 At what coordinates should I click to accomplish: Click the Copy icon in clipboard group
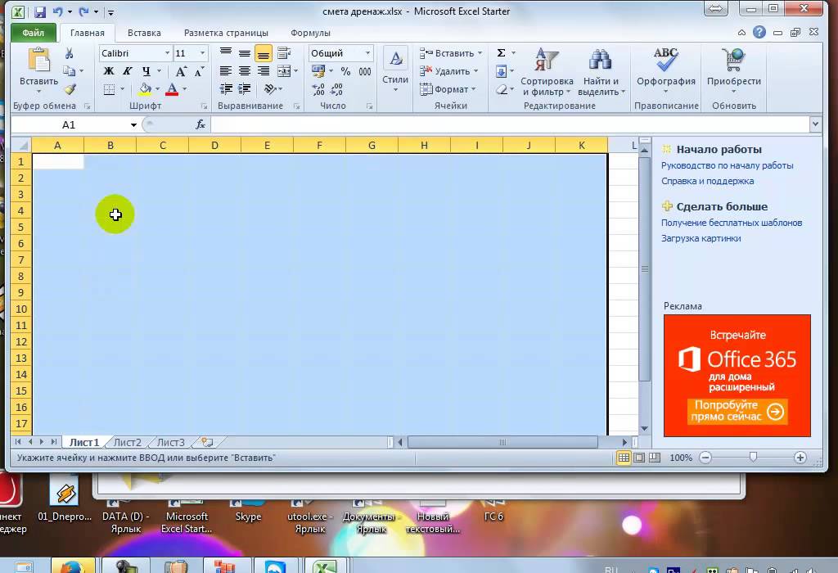(x=69, y=70)
